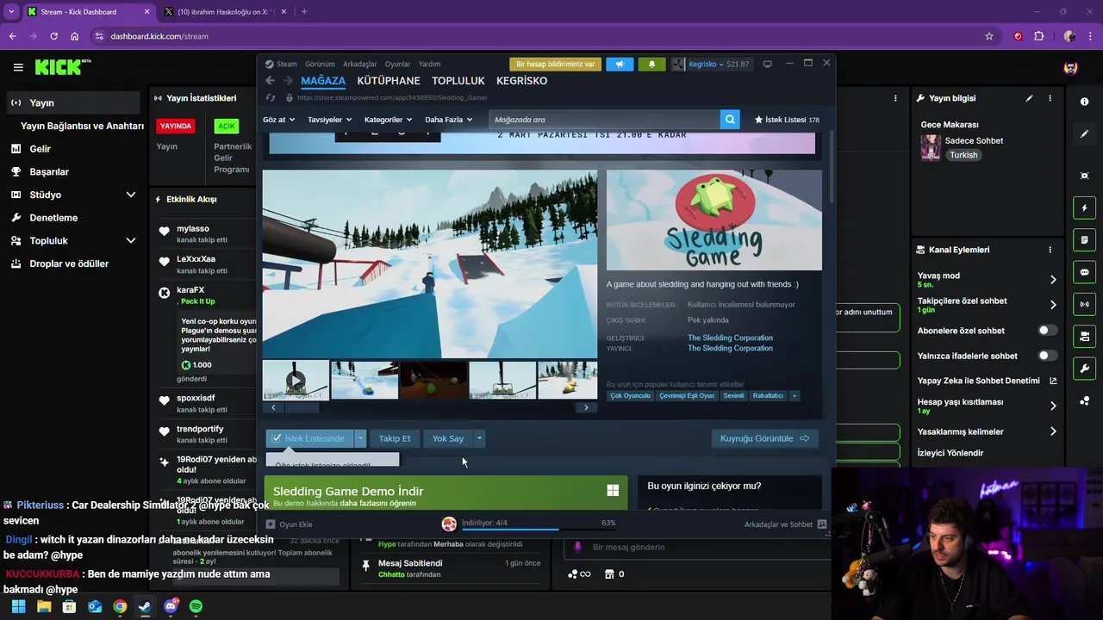Open Steam notifications bell
Image resolution: width=1103 pixels, height=620 pixels.
tap(651, 64)
